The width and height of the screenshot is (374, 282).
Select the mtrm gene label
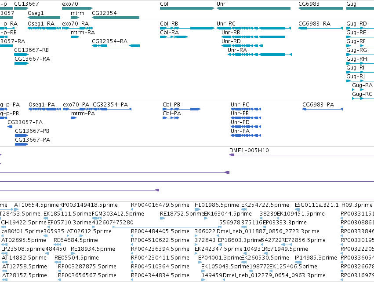click(77, 13)
